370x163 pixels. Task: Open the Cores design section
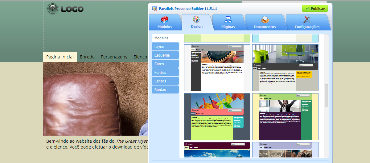pos(165,64)
